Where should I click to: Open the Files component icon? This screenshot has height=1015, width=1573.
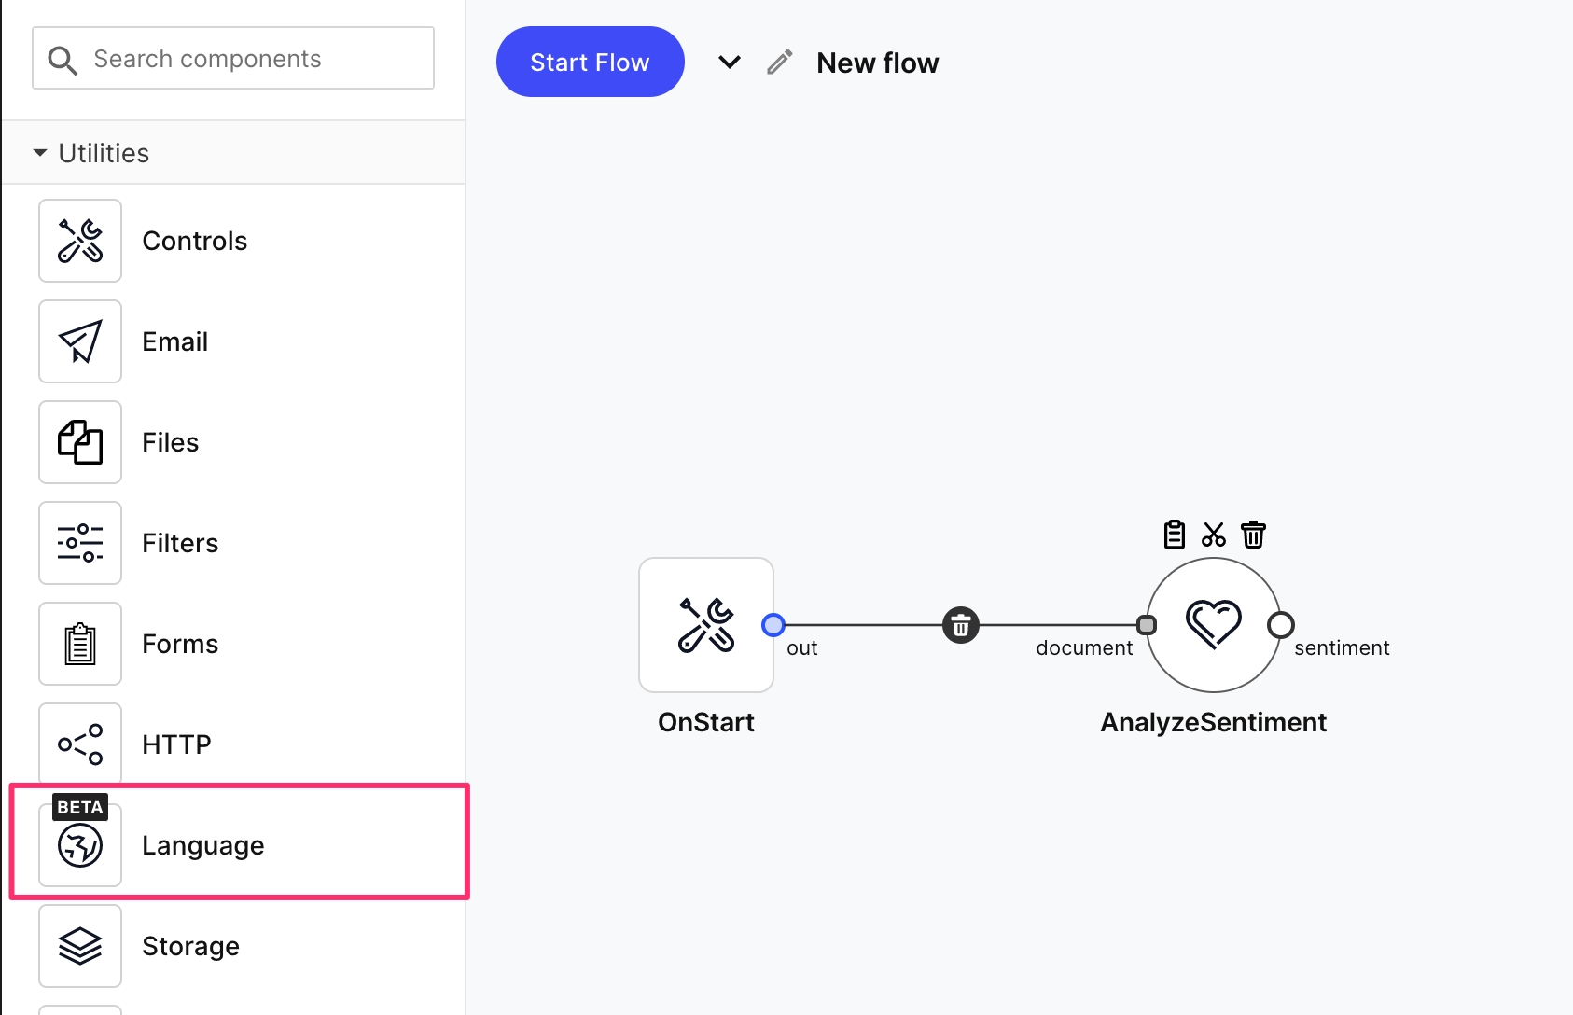[x=80, y=442]
